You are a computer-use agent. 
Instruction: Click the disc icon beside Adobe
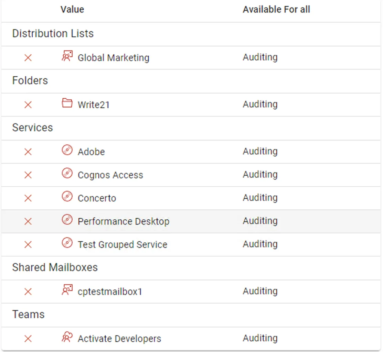coord(67,150)
